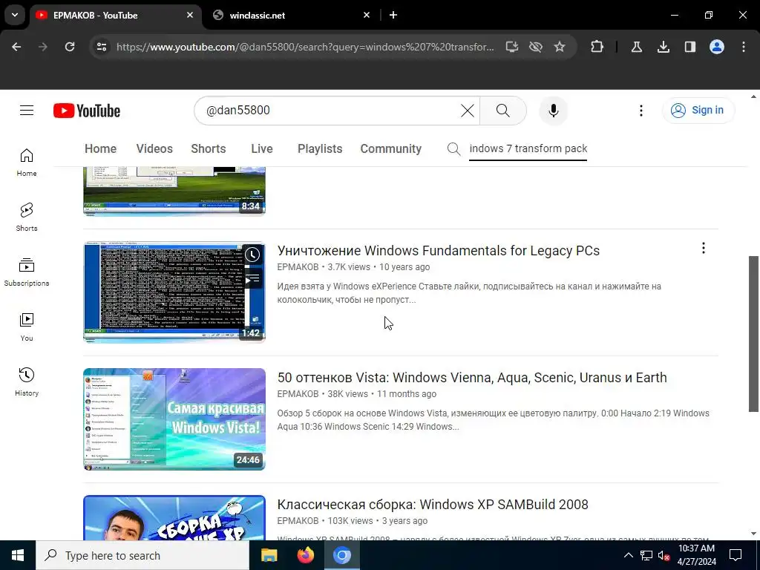Focus the channel search field with 'transform pack'
The image size is (760, 570).
(x=528, y=148)
